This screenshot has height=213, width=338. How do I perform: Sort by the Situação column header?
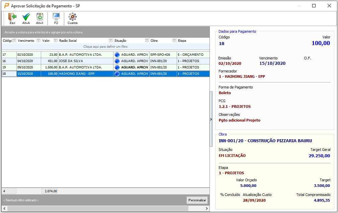point(120,40)
